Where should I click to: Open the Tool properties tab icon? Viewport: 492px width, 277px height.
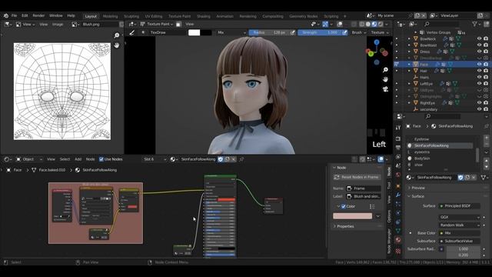coord(398,128)
